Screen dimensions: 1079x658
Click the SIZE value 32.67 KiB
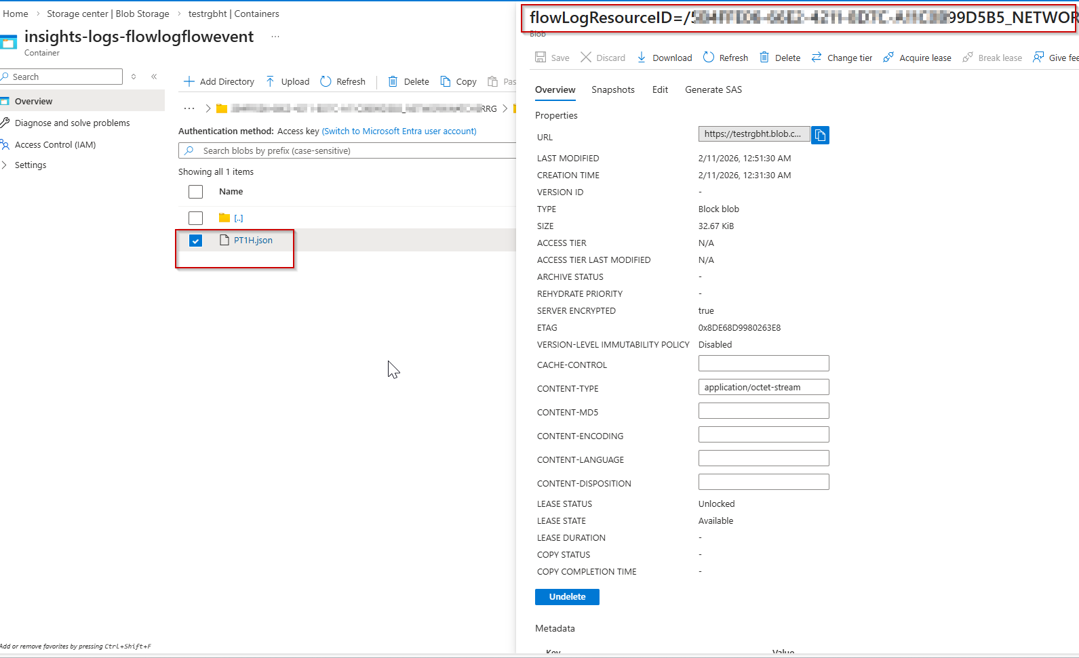(716, 226)
